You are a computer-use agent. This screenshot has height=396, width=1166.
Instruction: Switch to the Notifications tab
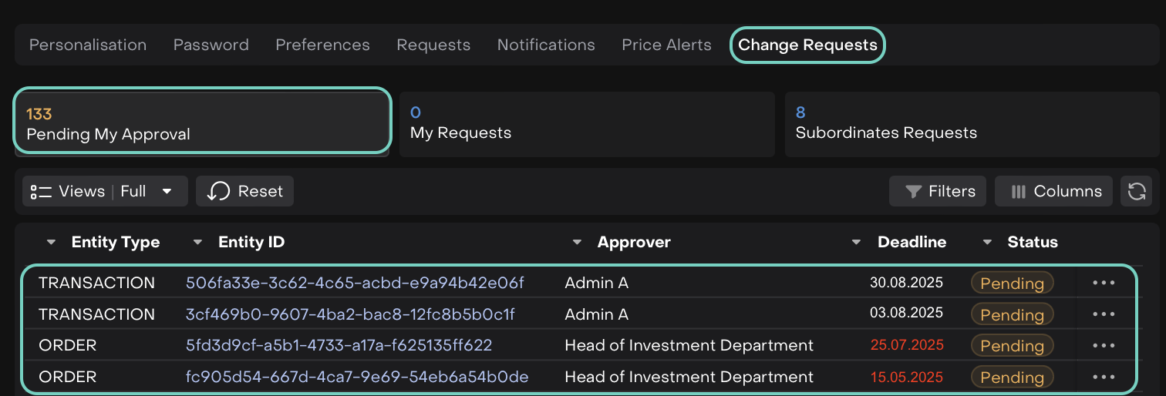[546, 45]
